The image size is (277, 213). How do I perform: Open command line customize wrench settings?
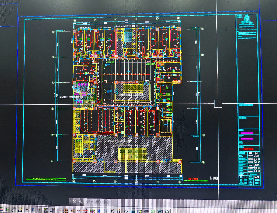point(81,202)
